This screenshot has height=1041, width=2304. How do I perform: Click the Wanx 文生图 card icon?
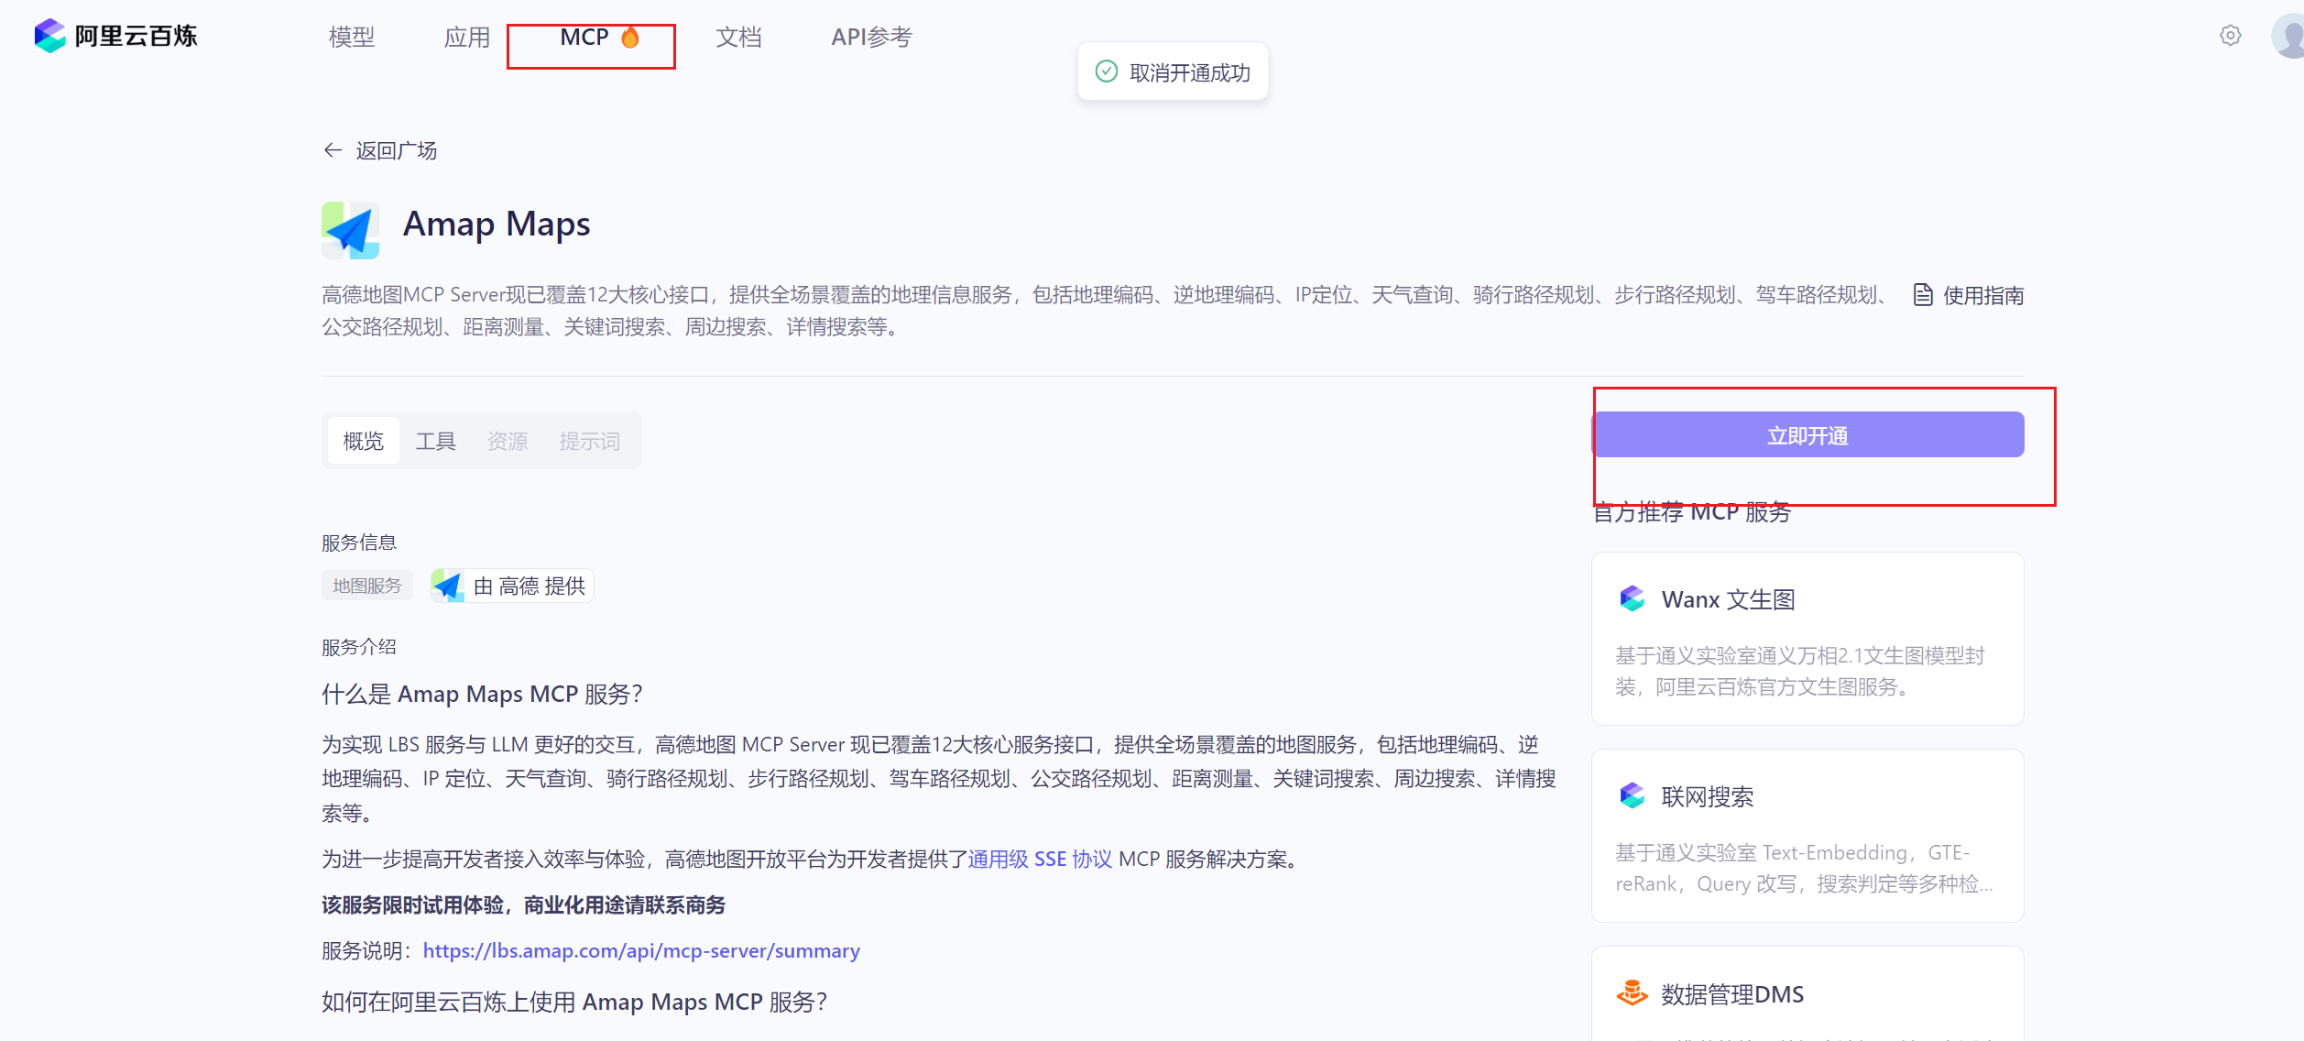tap(1632, 599)
